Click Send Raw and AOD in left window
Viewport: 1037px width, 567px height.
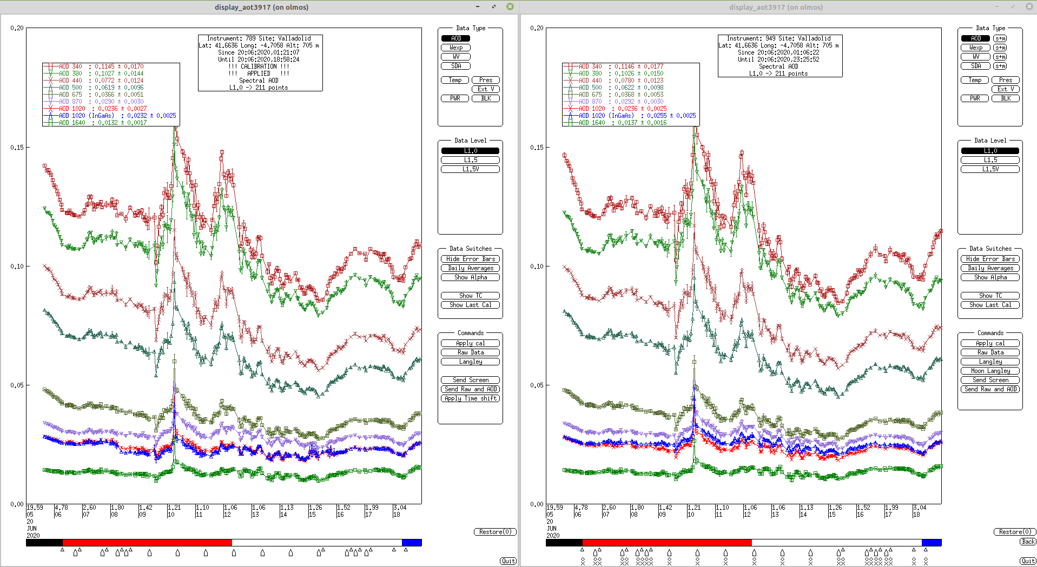[470, 389]
